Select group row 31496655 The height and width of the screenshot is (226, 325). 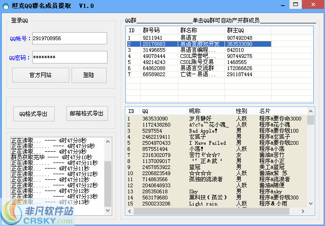[199, 50]
